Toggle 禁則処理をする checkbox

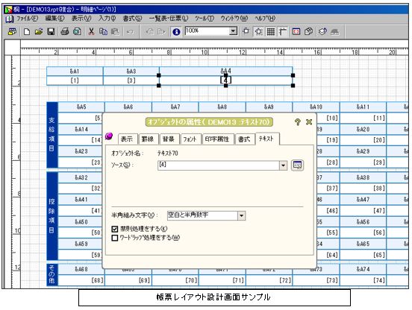[114, 229]
